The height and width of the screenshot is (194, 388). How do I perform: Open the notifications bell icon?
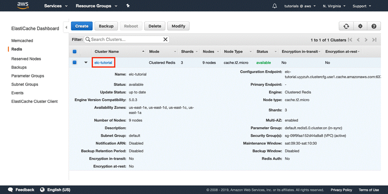[274, 6]
